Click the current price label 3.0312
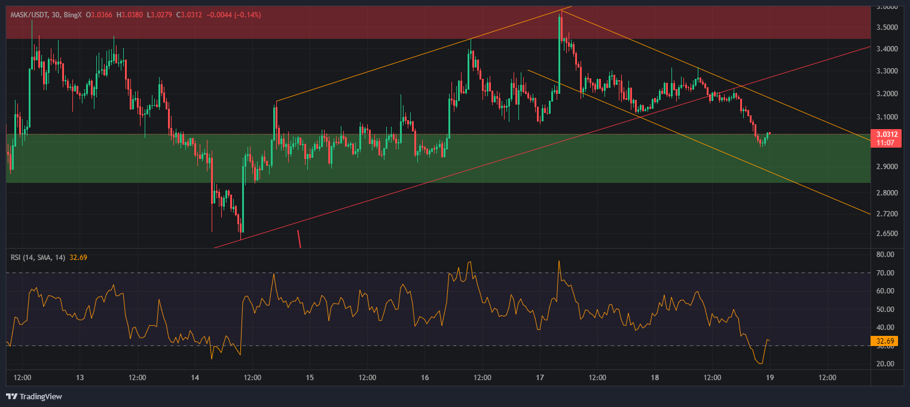910x407 pixels. pyautogui.click(x=887, y=134)
